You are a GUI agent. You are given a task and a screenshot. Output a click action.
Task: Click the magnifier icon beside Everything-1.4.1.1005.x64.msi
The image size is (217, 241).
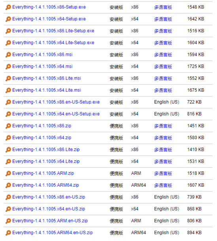[8, 66]
